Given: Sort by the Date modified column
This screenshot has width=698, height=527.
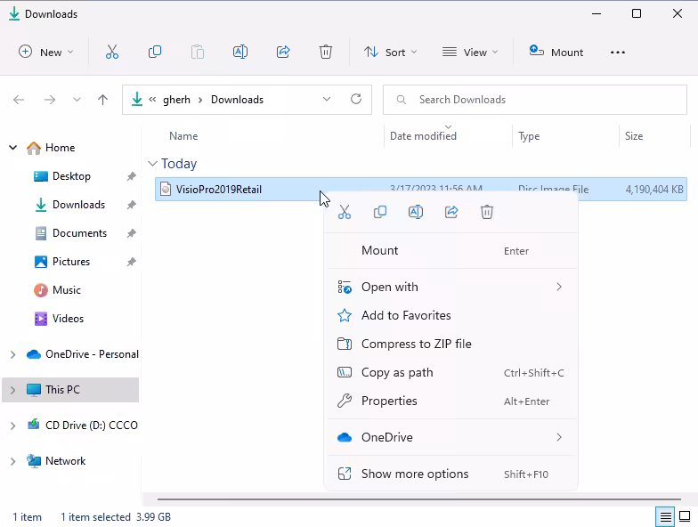Looking at the screenshot, I should (x=424, y=136).
